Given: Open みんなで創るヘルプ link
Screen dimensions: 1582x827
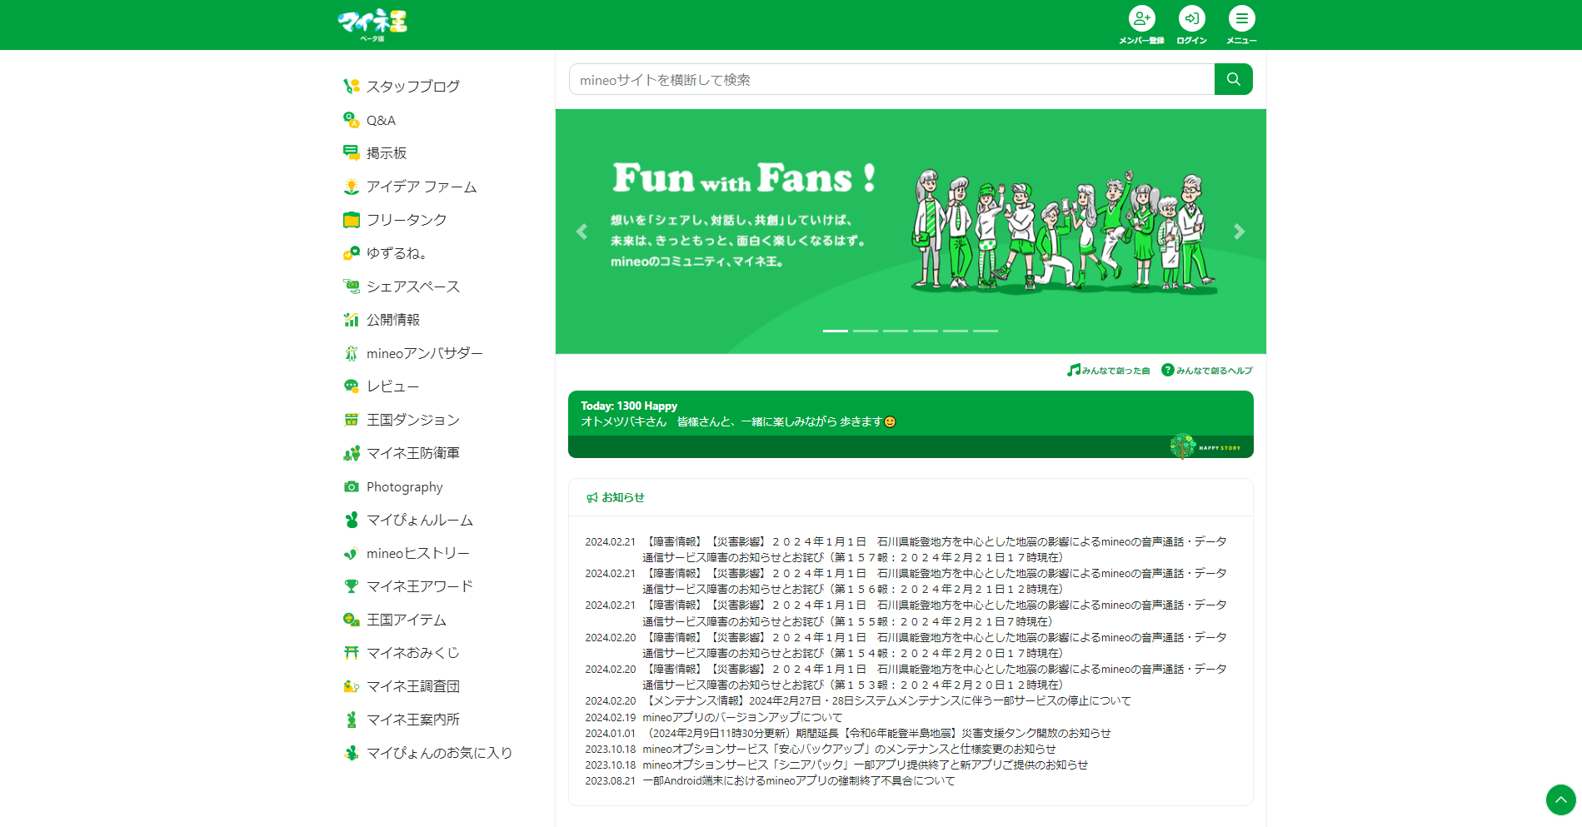Looking at the screenshot, I should (x=1207, y=370).
